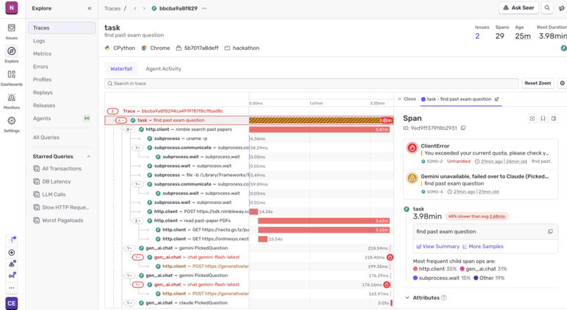Pin the task span details tab
This screenshot has height=310, width=567.
coord(497,99)
